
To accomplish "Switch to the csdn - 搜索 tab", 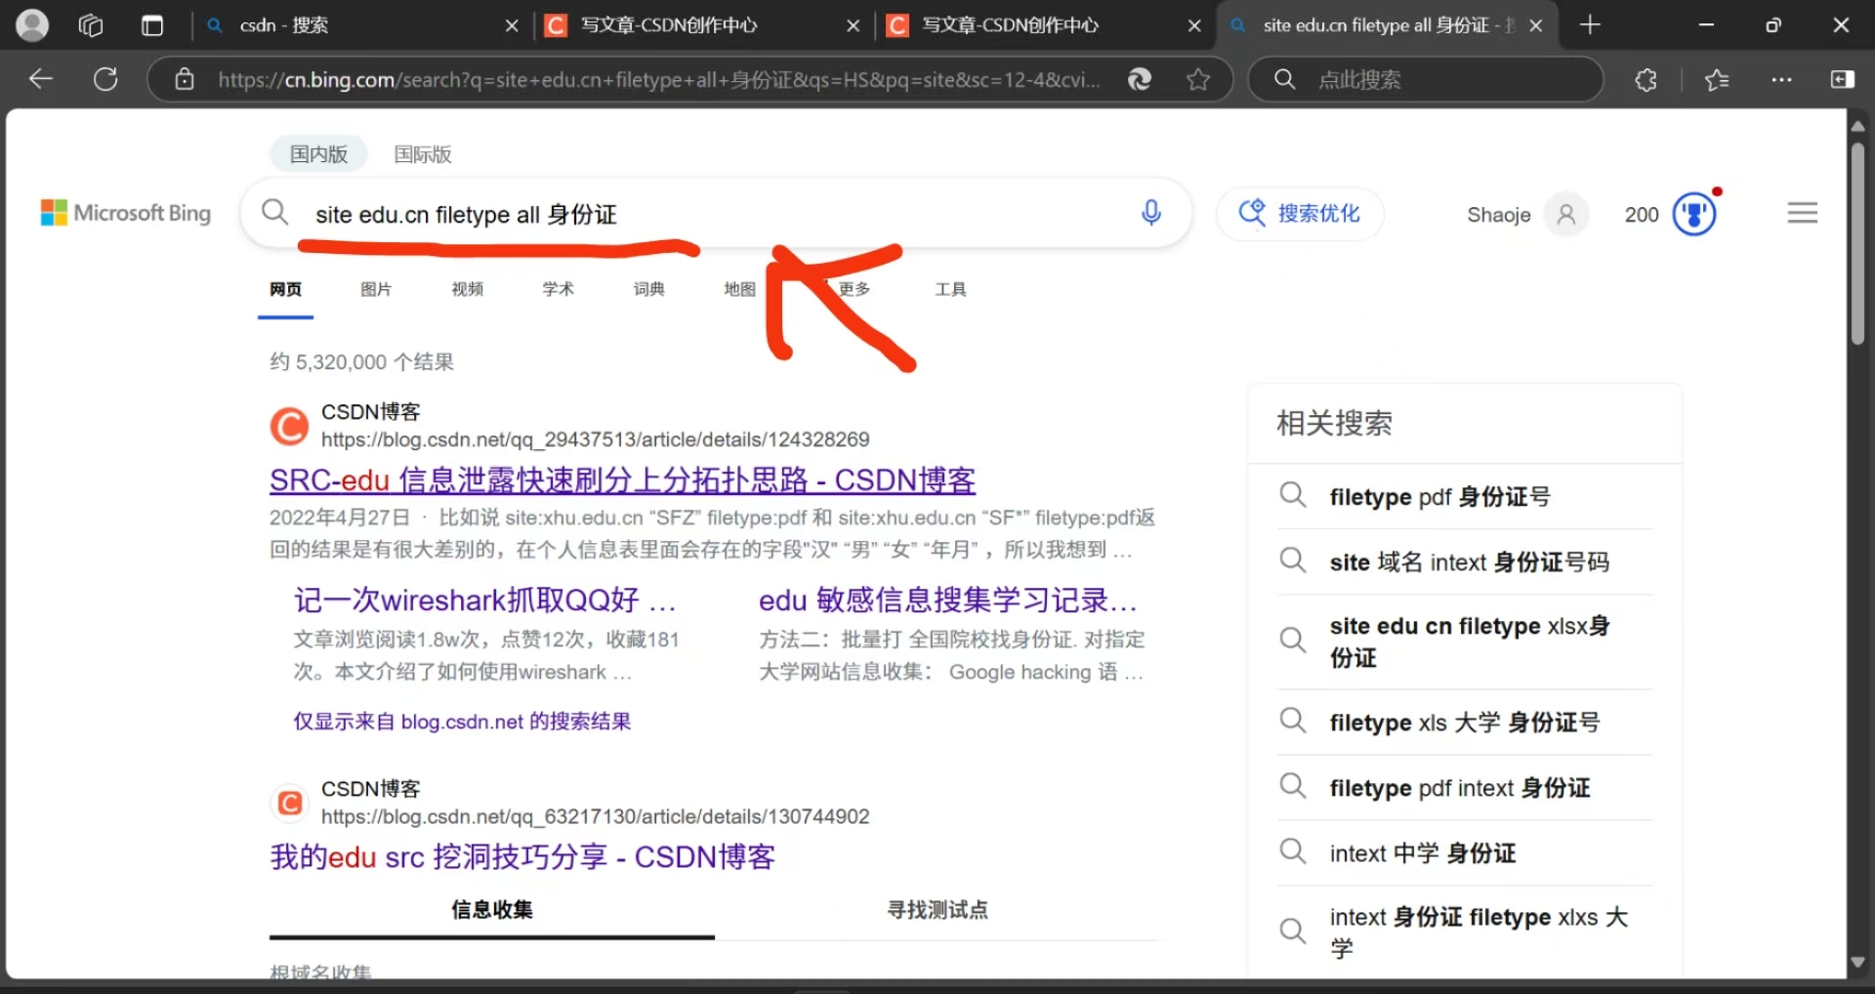I will click(361, 25).
